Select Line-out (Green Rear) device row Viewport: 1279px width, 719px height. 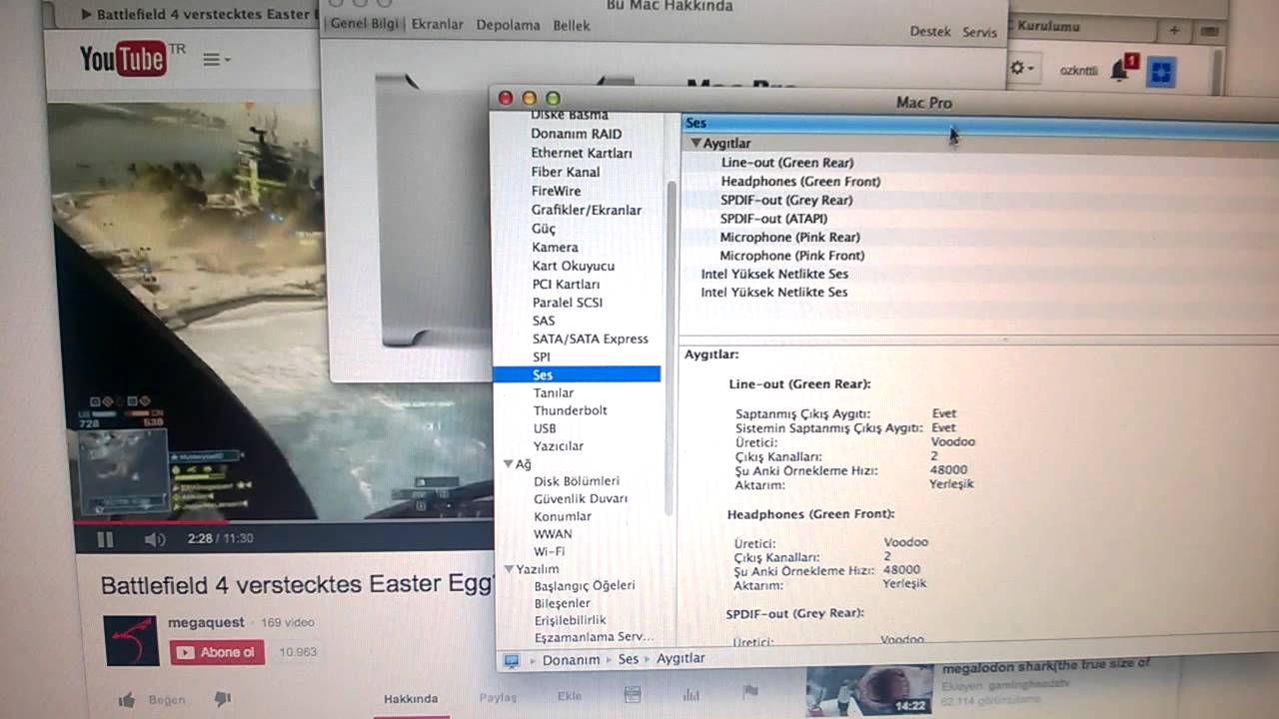(787, 163)
